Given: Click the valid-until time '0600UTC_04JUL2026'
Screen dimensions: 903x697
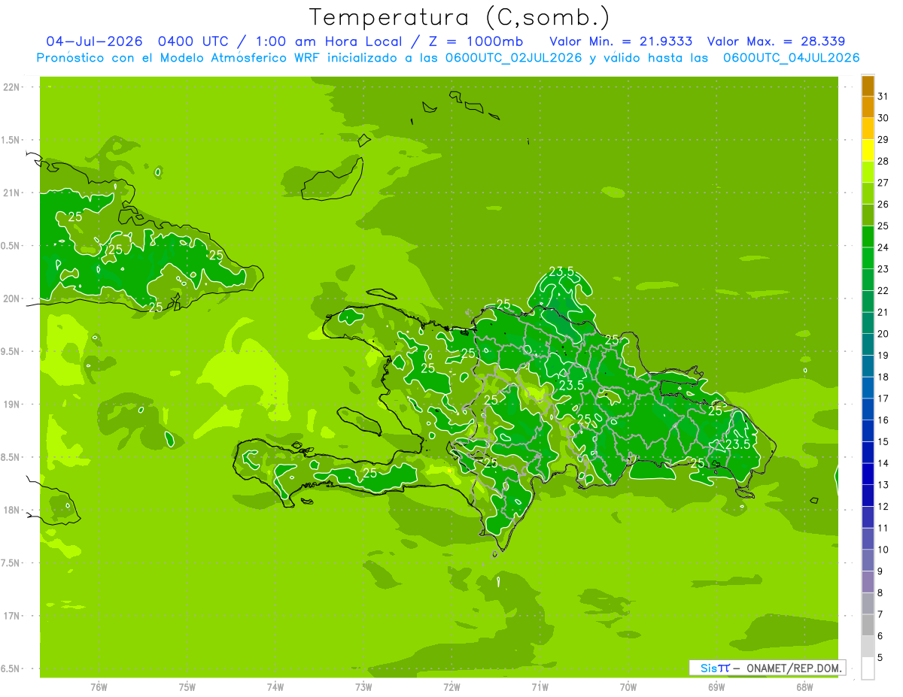Looking at the screenshot, I should tap(791, 58).
